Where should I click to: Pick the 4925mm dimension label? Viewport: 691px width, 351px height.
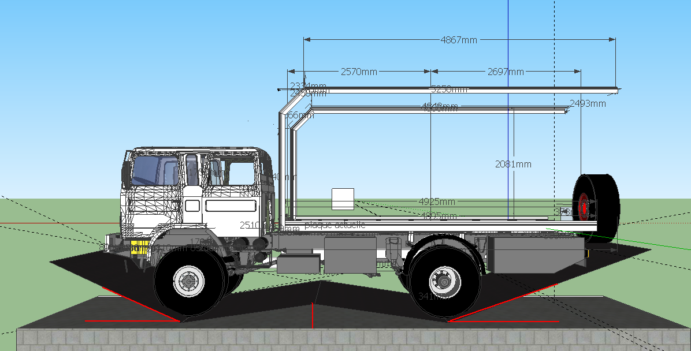tap(437, 201)
